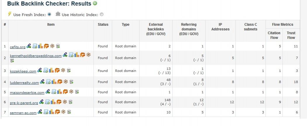Sort by Referring domains column header

(x=189, y=29)
